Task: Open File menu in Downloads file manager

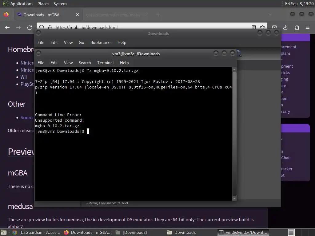Action: (x=41, y=42)
